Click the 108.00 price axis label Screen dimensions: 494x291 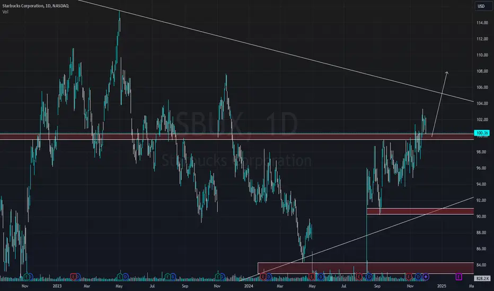point(482,71)
